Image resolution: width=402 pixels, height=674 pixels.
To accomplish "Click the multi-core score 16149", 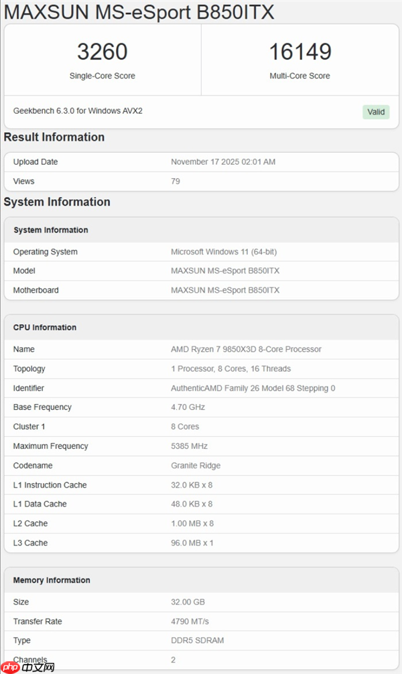I will pyautogui.click(x=299, y=52).
